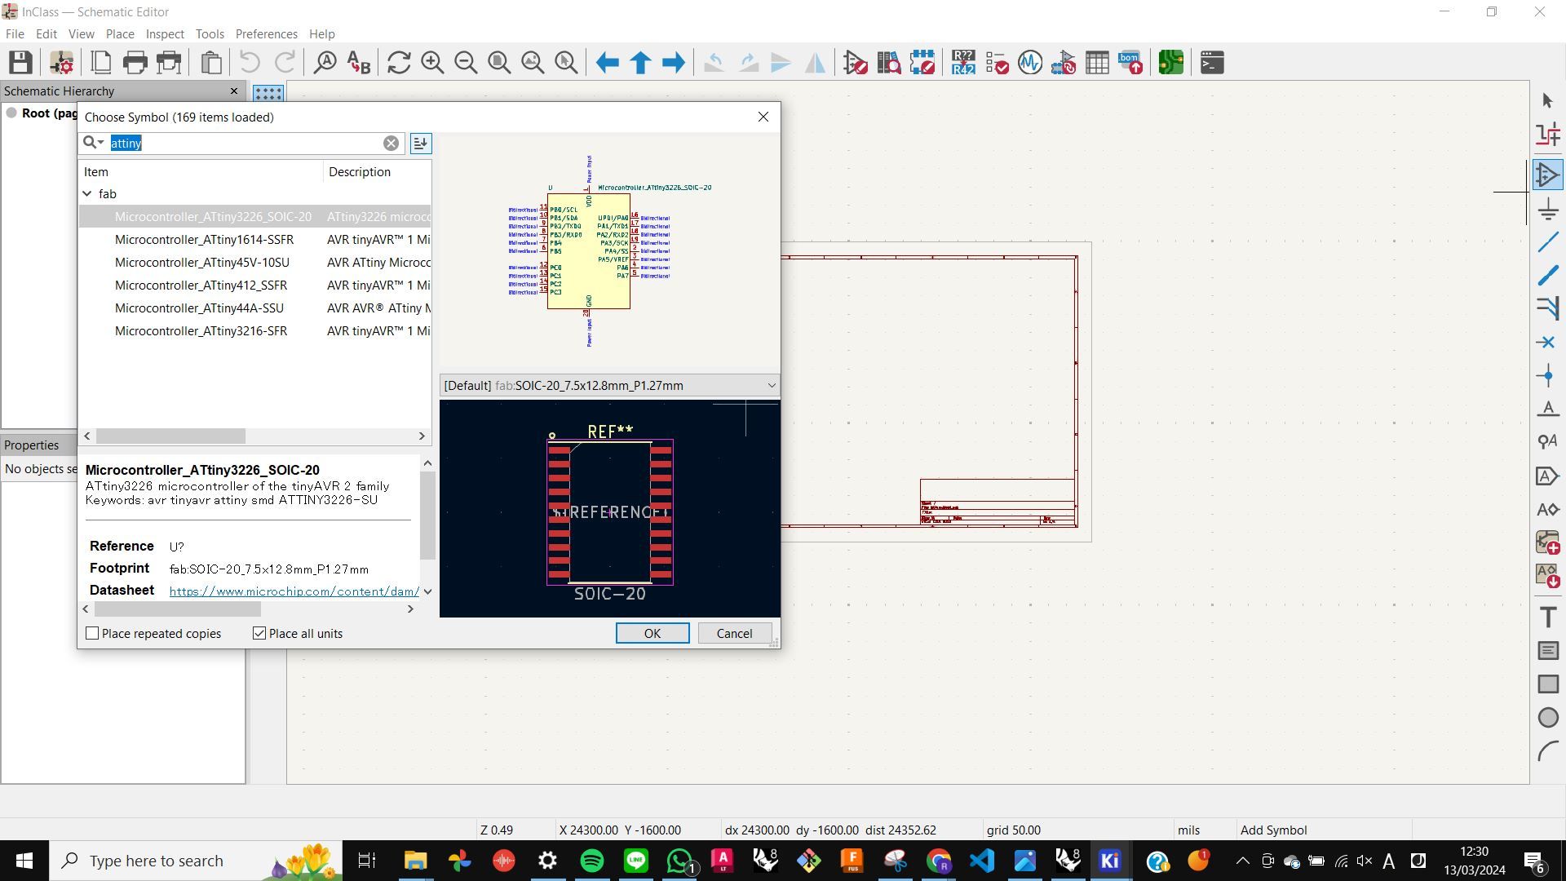Open PCB Editor icon
This screenshot has width=1566, height=881.
coord(1171,62)
